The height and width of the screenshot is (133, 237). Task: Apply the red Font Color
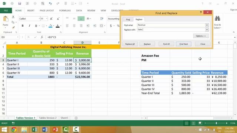click(x=58, y=26)
